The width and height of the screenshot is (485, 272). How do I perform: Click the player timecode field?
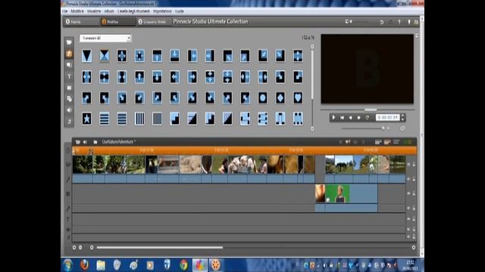tap(388, 118)
